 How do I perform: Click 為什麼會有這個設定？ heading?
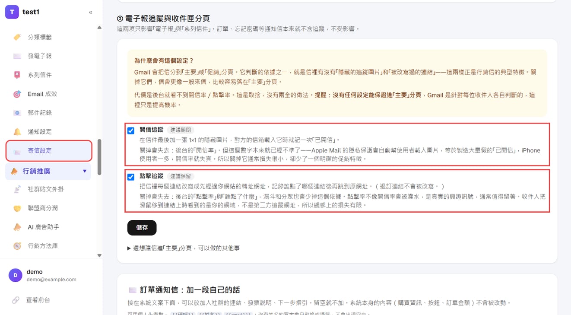click(x=164, y=61)
